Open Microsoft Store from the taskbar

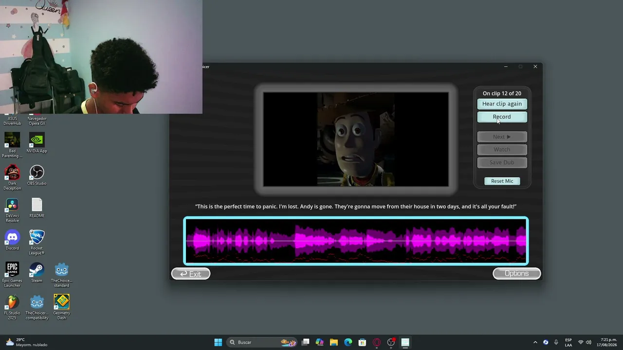(362, 342)
